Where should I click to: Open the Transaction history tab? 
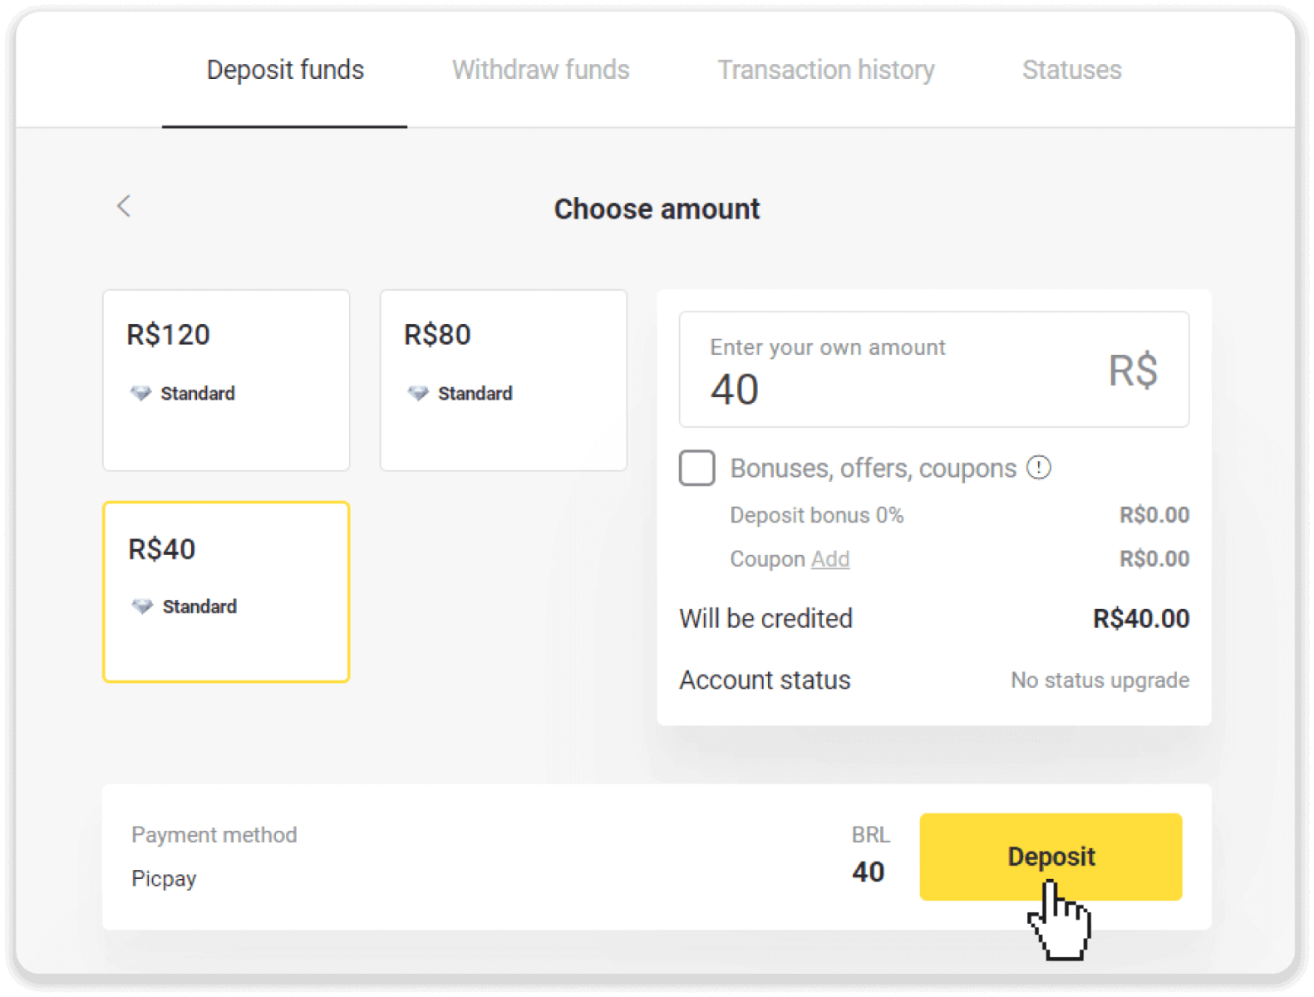826,70
